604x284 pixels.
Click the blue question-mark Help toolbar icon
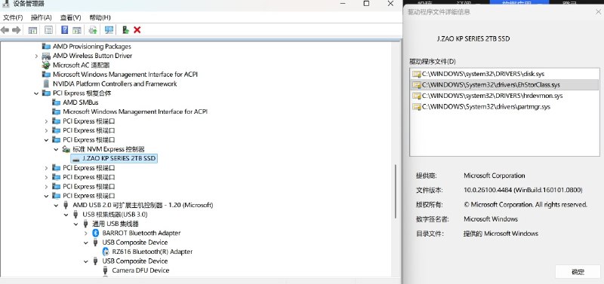coord(65,30)
